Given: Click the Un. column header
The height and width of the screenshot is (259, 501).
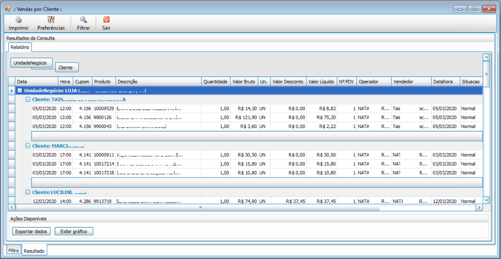Looking at the screenshot, I should click(x=264, y=81).
